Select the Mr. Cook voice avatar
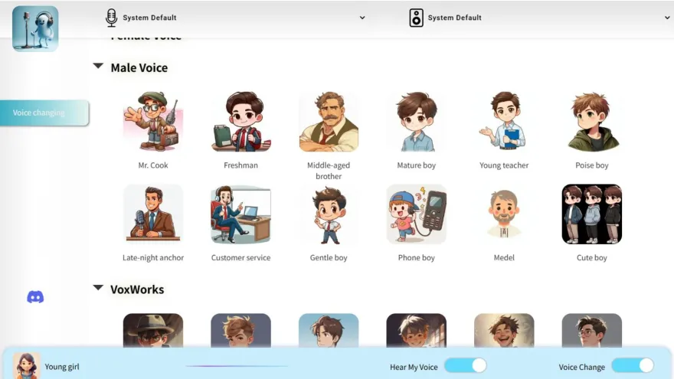Screen dimensions: 674x379 tap(153, 122)
